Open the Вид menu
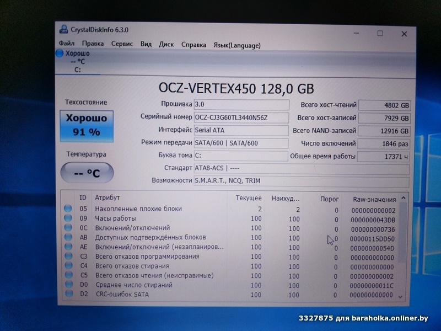 pos(146,44)
